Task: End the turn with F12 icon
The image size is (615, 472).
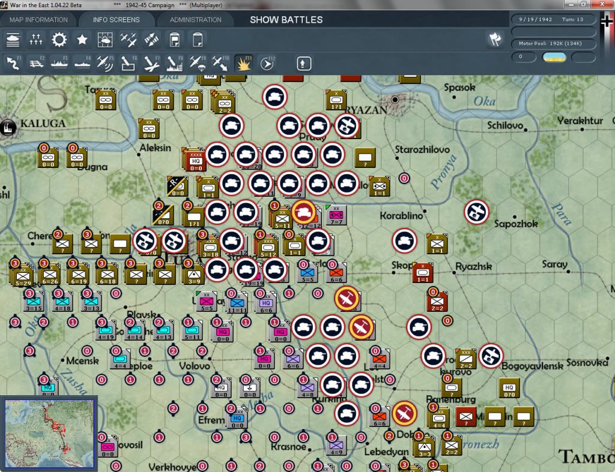Action: pos(267,63)
